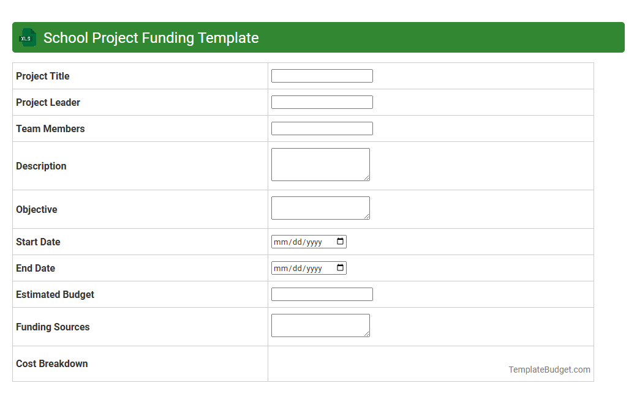This screenshot has width=637, height=394.
Task: Open the TemplateBudget.com link
Action: point(549,370)
